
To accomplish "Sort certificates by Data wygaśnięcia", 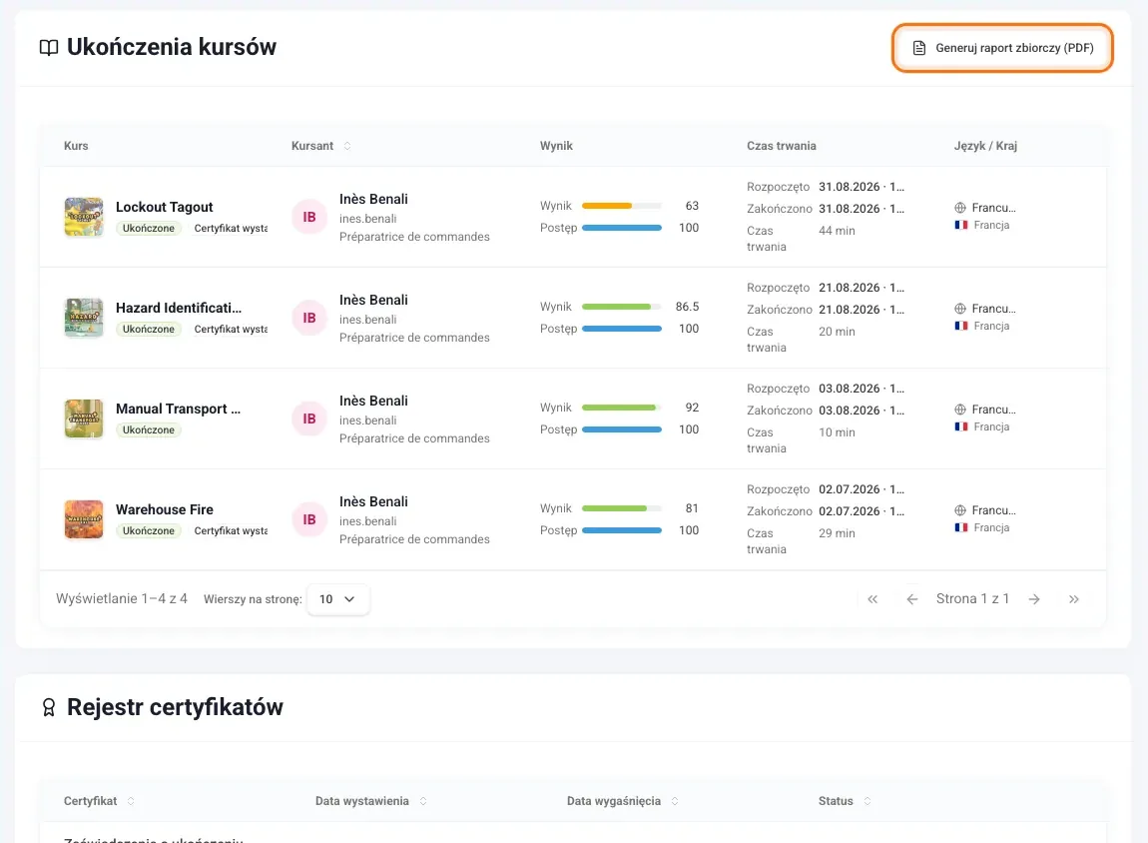I will pyautogui.click(x=674, y=801).
